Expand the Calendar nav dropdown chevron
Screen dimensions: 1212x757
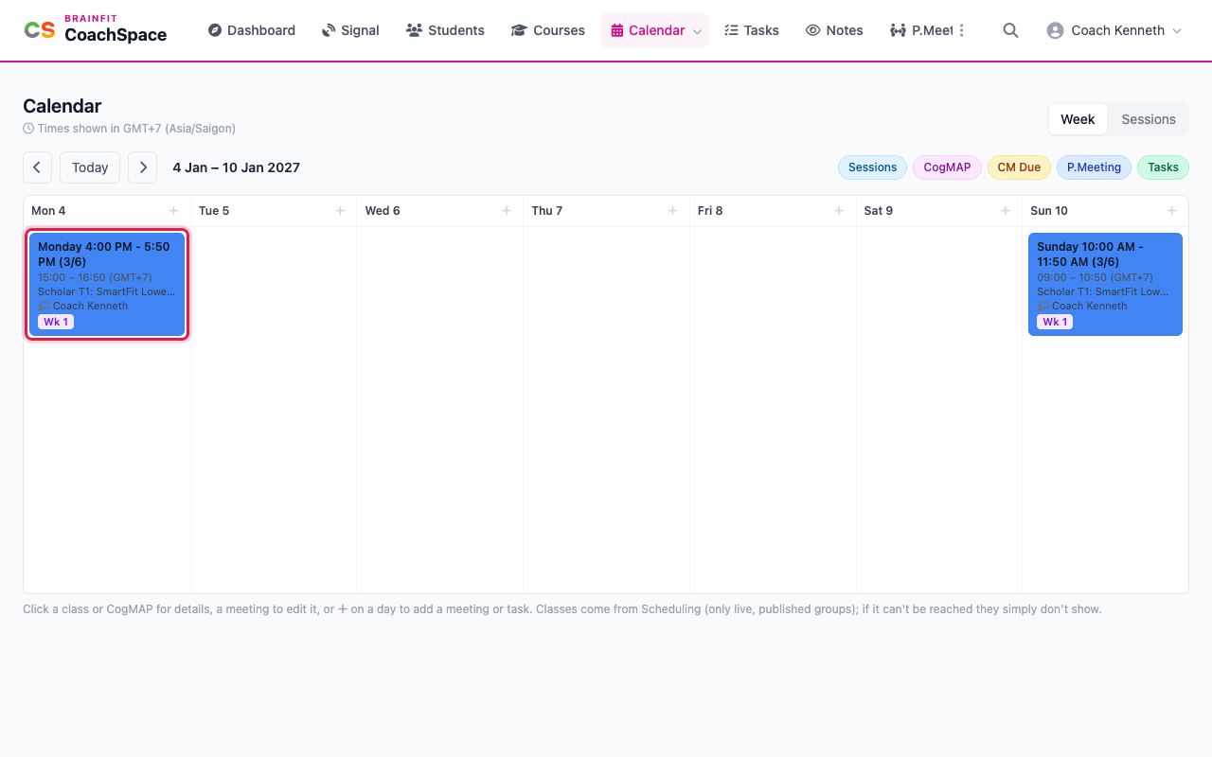coord(698,31)
